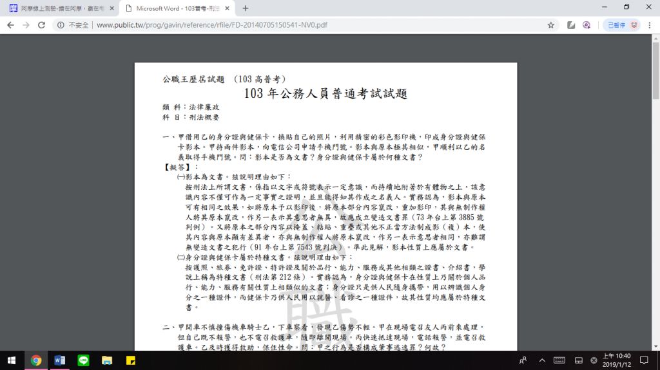Open File Explorer from taskbar
The width and height of the screenshot is (660, 370).
tap(106, 360)
